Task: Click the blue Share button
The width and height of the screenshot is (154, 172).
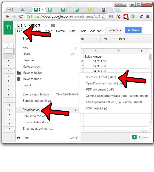Action: point(133,30)
